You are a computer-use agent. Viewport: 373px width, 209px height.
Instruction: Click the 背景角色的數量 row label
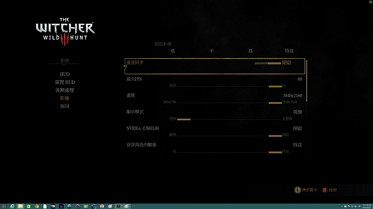tap(141, 144)
